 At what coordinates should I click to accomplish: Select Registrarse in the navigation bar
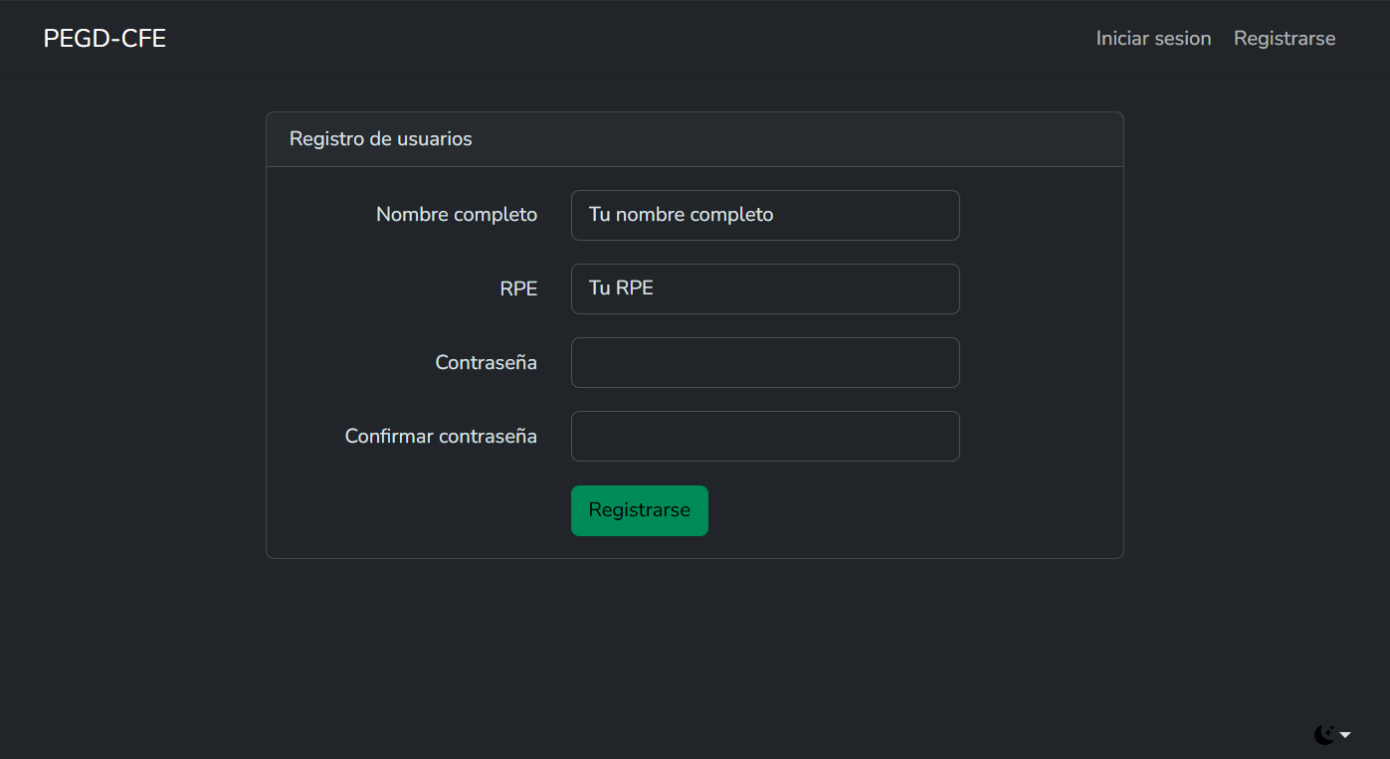pos(1284,38)
